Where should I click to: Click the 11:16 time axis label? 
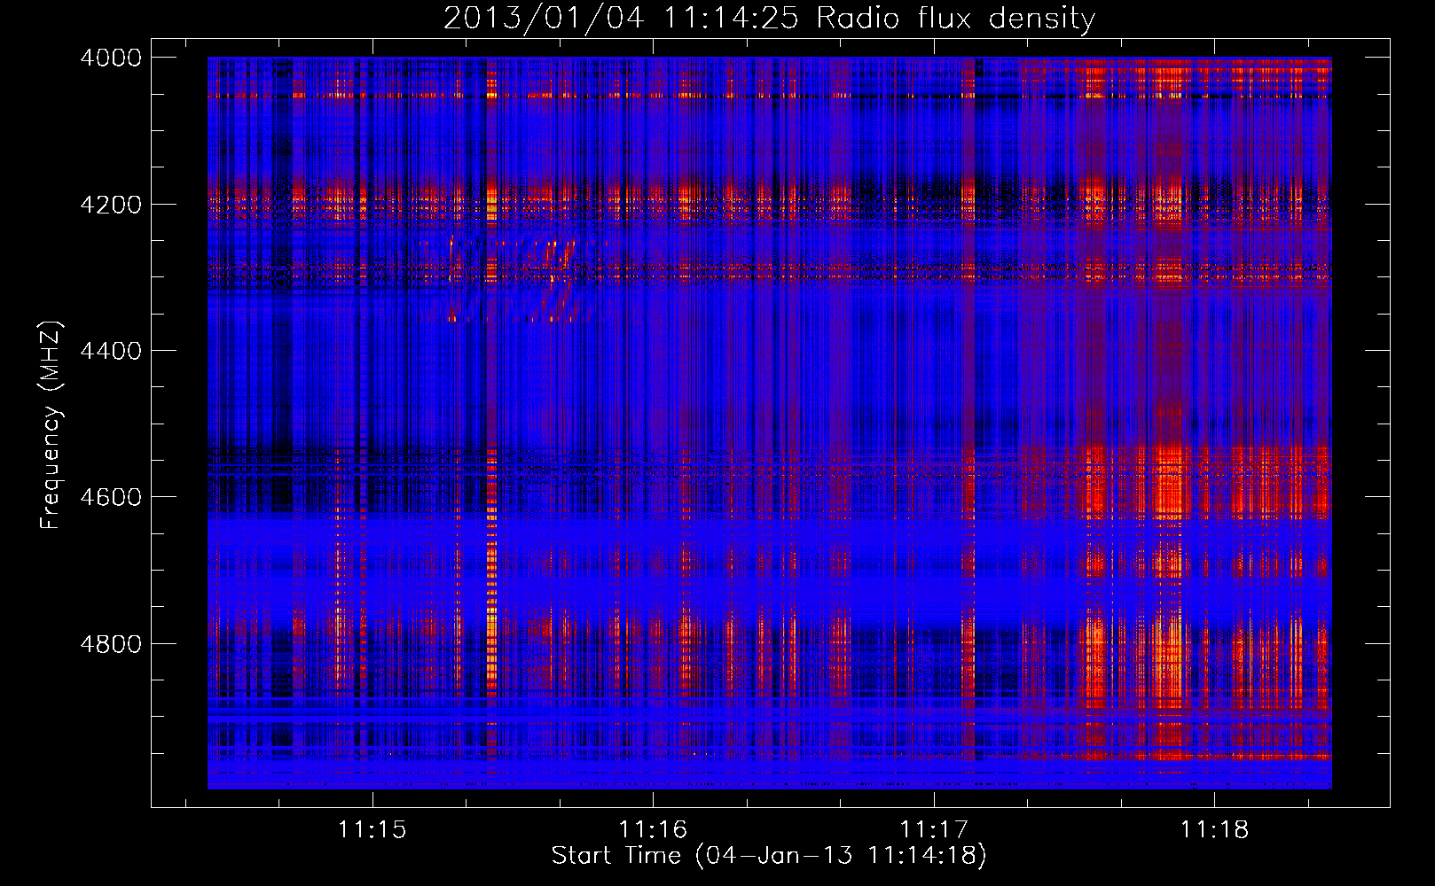click(x=653, y=829)
